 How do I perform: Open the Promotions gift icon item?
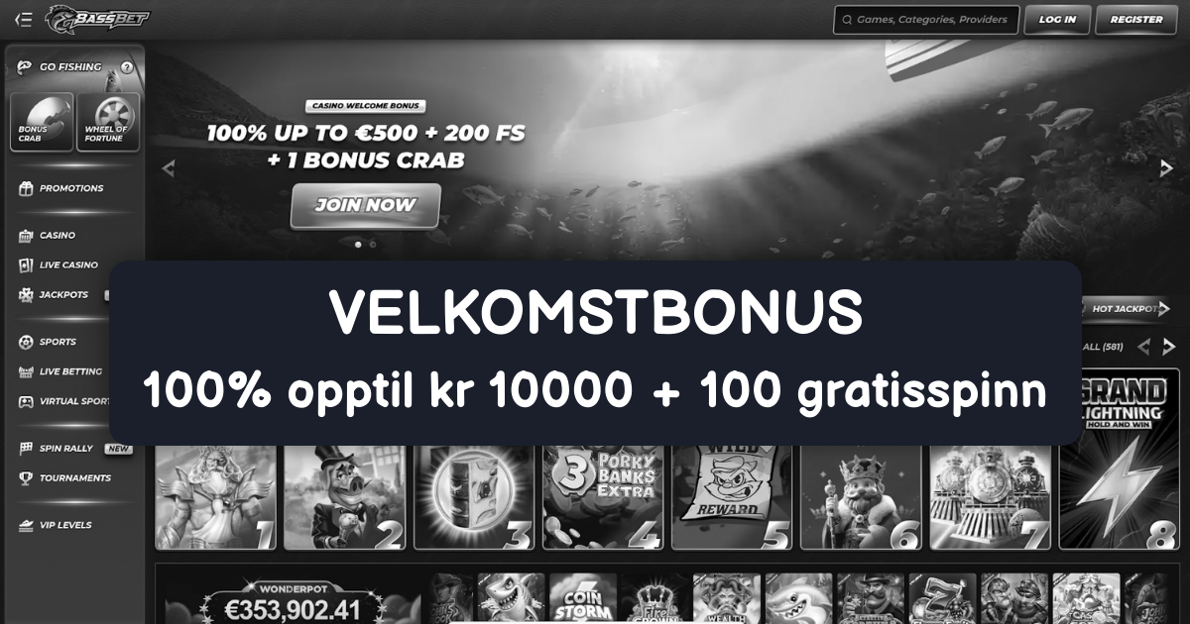61,188
